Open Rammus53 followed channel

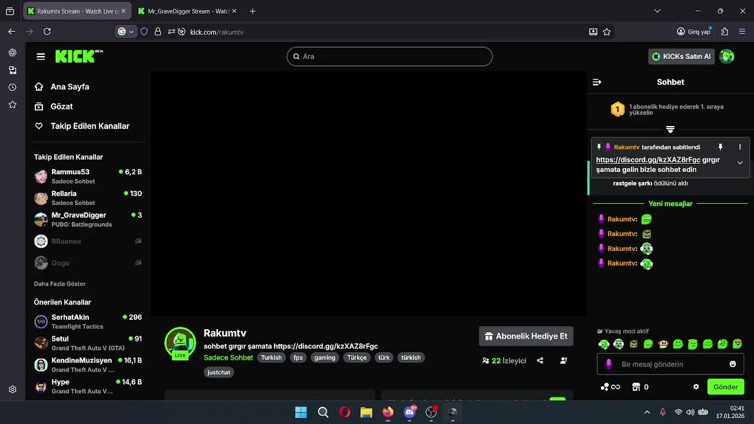pos(88,176)
